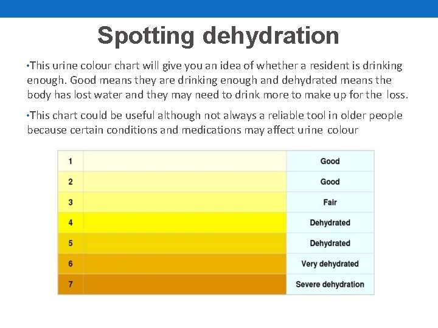Select the 'Very dehydrated' label

point(330,264)
